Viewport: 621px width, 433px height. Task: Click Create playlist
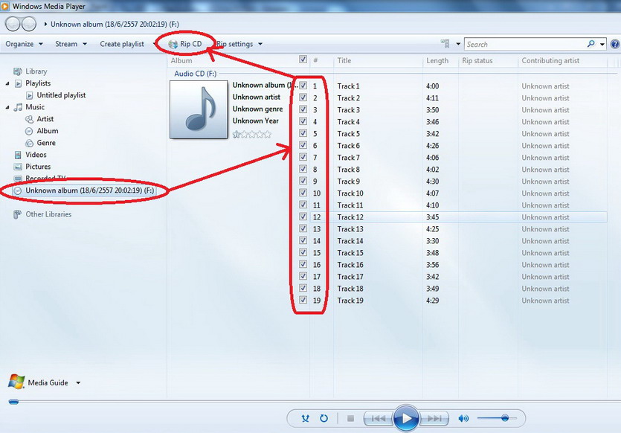[122, 44]
